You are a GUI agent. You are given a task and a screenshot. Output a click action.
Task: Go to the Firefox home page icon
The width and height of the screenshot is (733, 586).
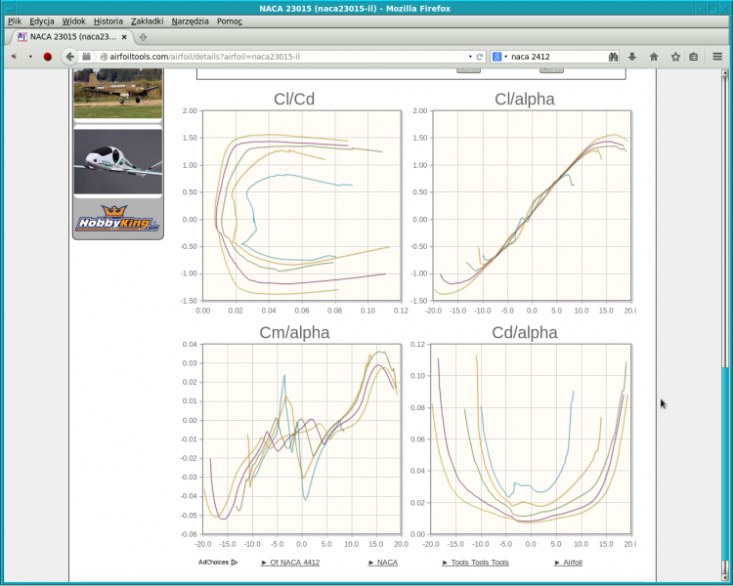pyautogui.click(x=654, y=57)
